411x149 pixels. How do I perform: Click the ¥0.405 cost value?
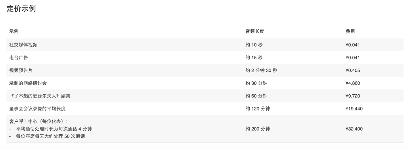click(x=353, y=70)
